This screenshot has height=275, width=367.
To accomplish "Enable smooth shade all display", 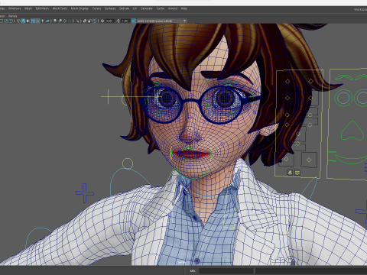I will coord(23,21).
